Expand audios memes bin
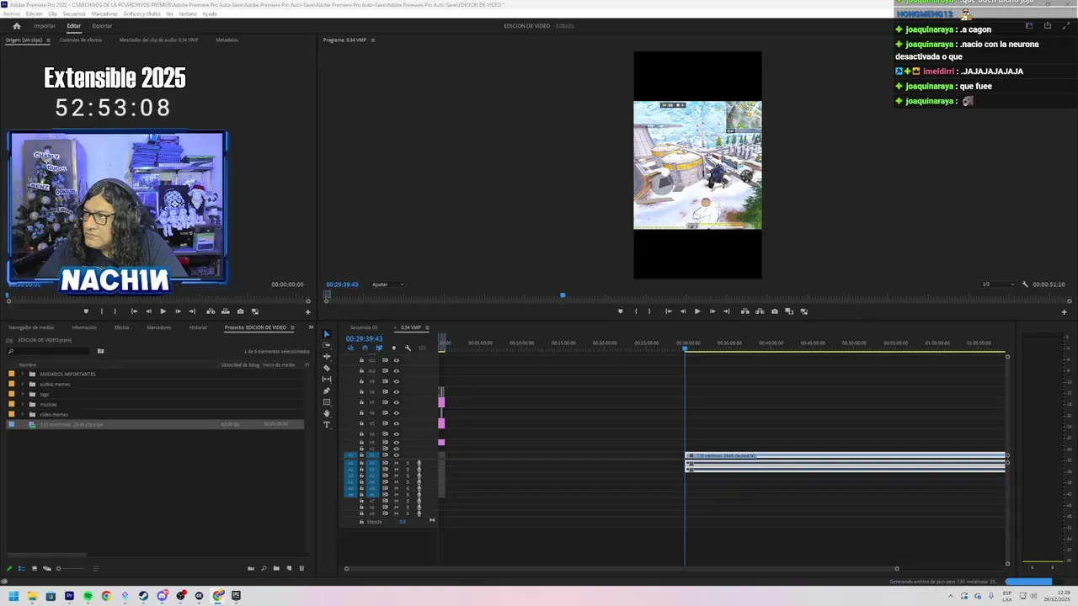 click(22, 384)
